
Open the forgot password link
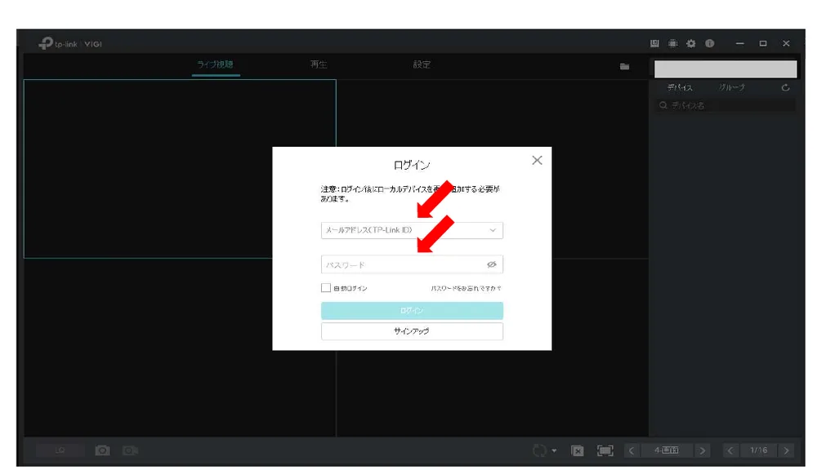[x=466, y=288]
